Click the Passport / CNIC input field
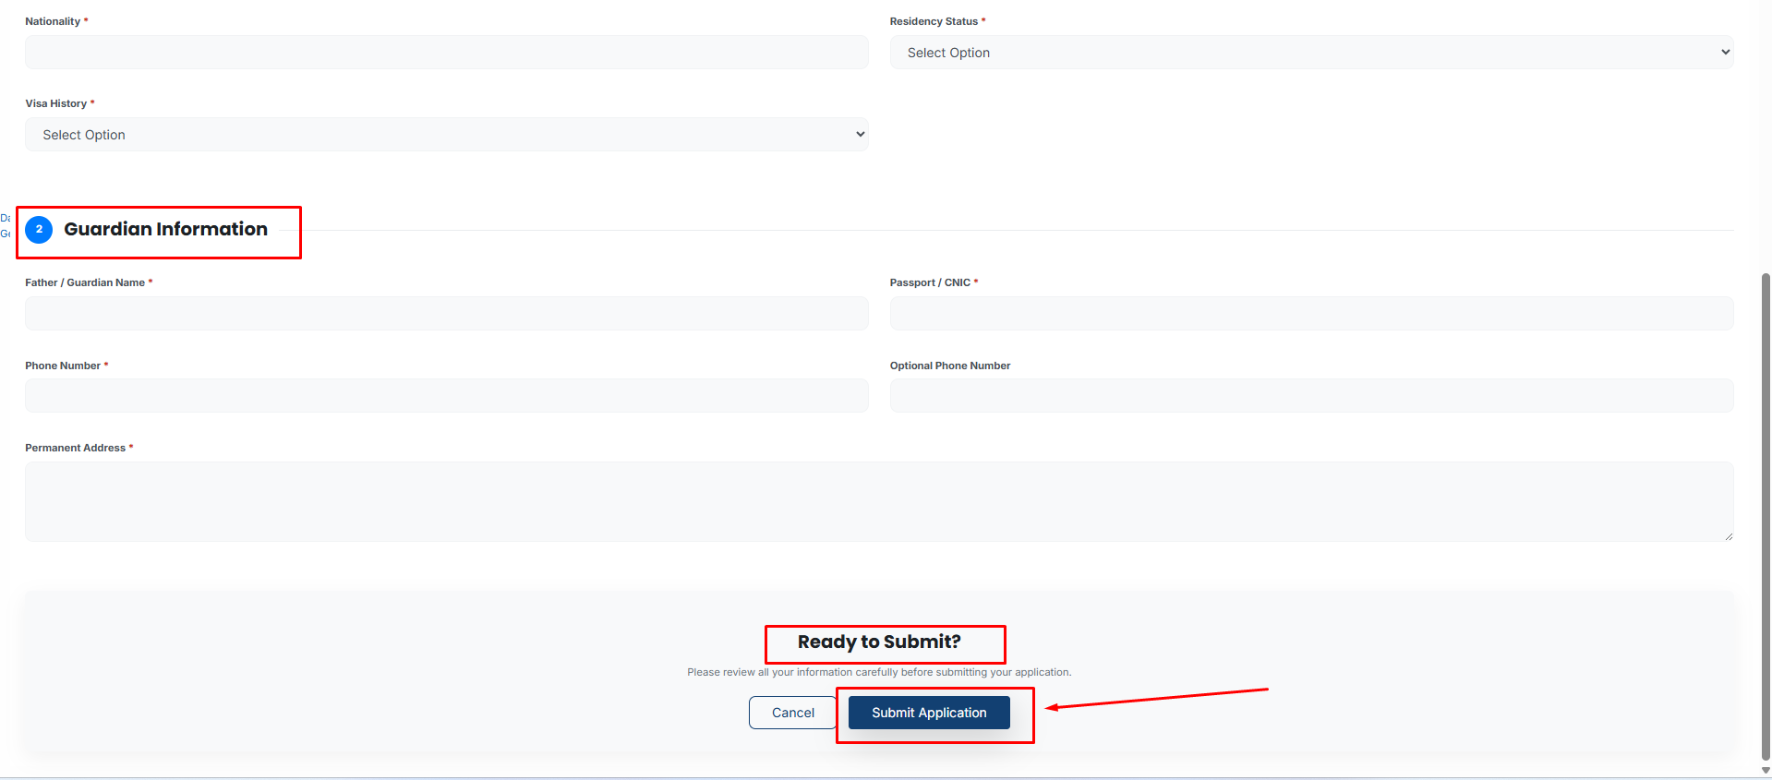Image resolution: width=1772 pixels, height=780 pixels. [1311, 314]
